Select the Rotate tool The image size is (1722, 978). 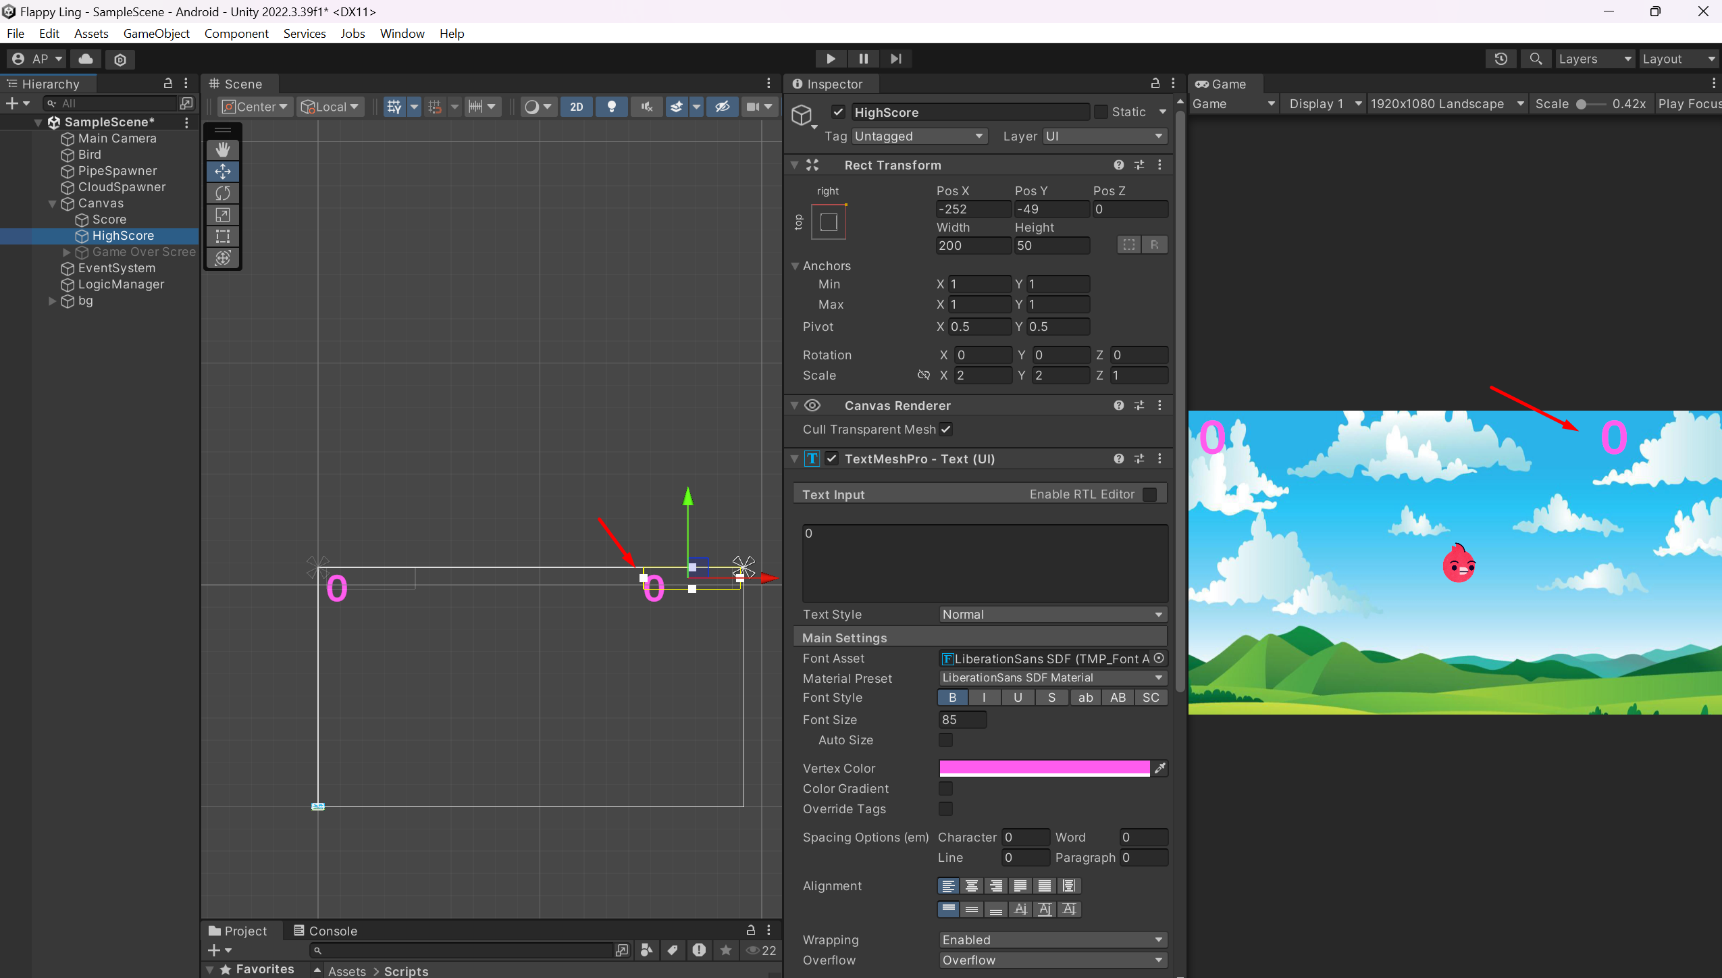pos(222,193)
